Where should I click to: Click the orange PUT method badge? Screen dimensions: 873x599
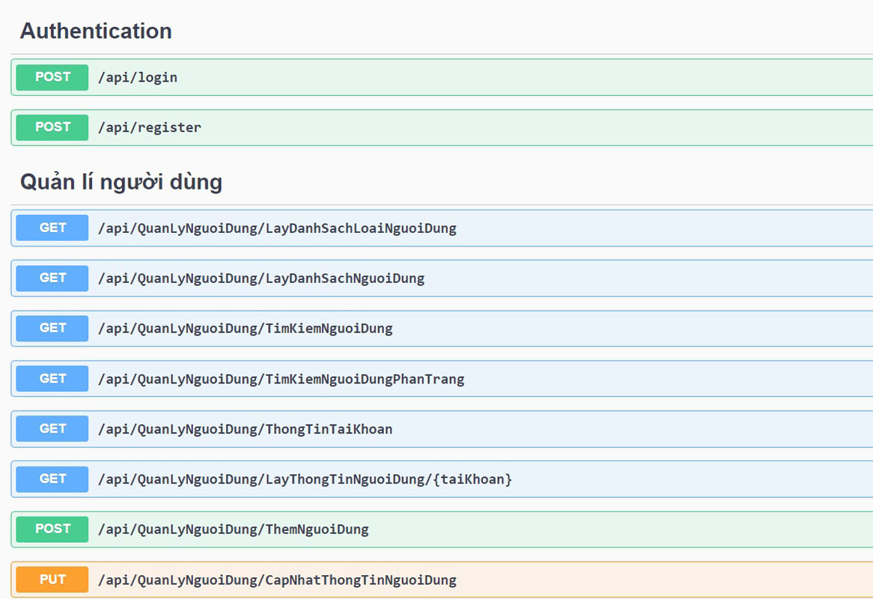pyautogui.click(x=52, y=579)
